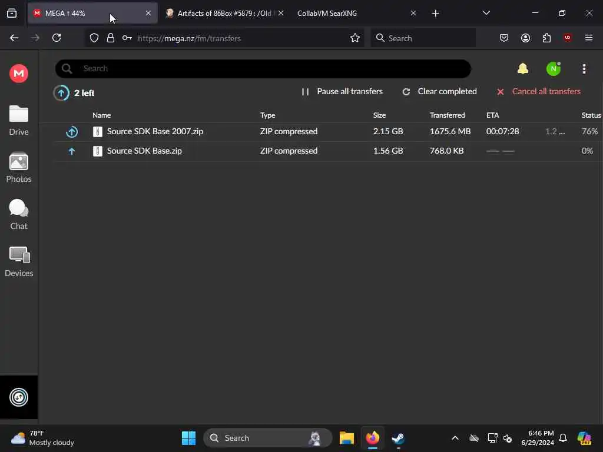Select the Source SDK Base 2007.zip row name

click(155, 131)
